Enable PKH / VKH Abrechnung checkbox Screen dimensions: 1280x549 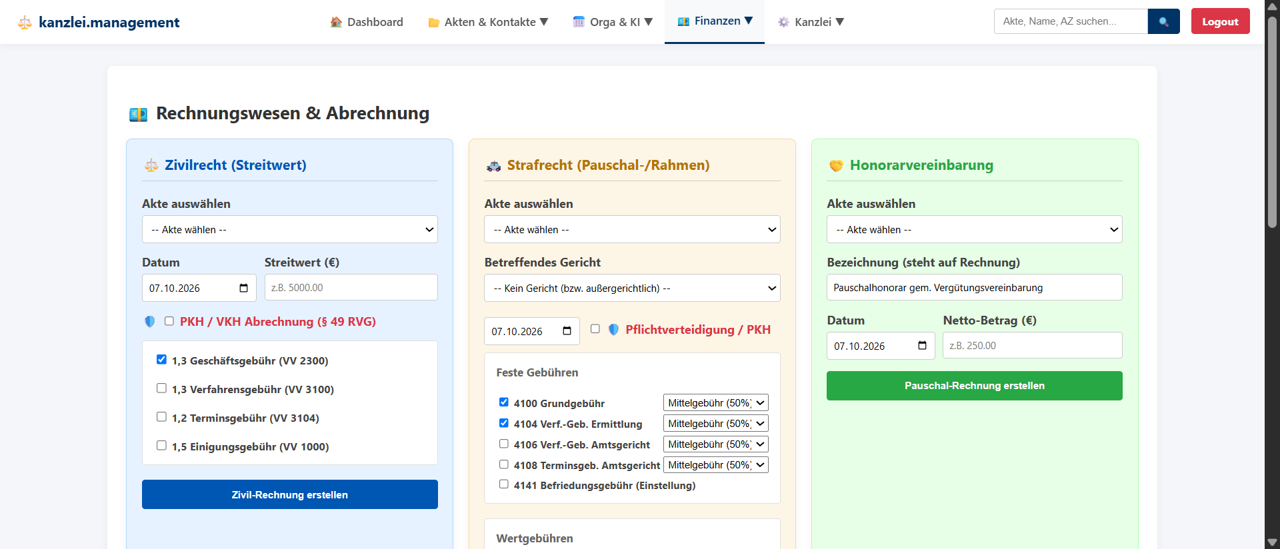tap(169, 321)
